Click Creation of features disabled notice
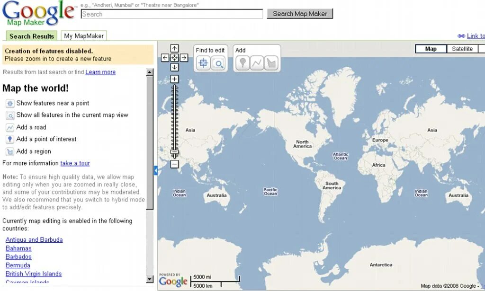485x291 pixels. coord(78,55)
